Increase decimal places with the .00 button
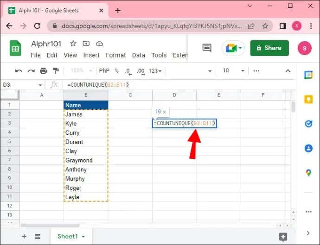The height and width of the screenshot is (245, 320). (x=141, y=71)
